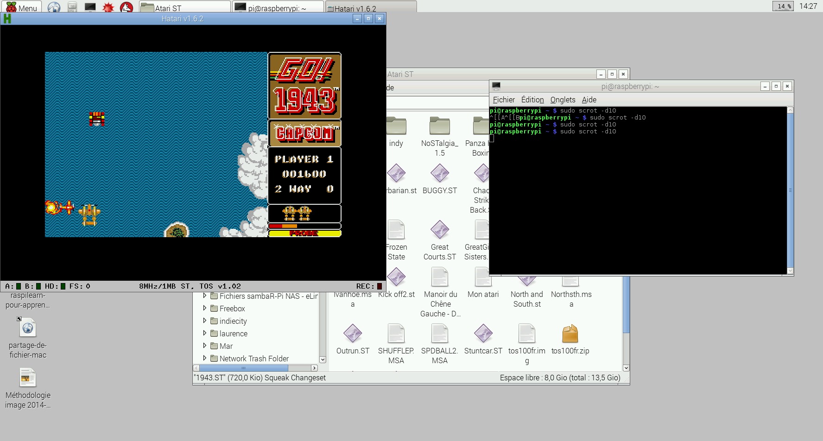Screen dimensions: 823x441
Task: Select the SHUFFLEP.MSA file icon
Action: [396, 334]
